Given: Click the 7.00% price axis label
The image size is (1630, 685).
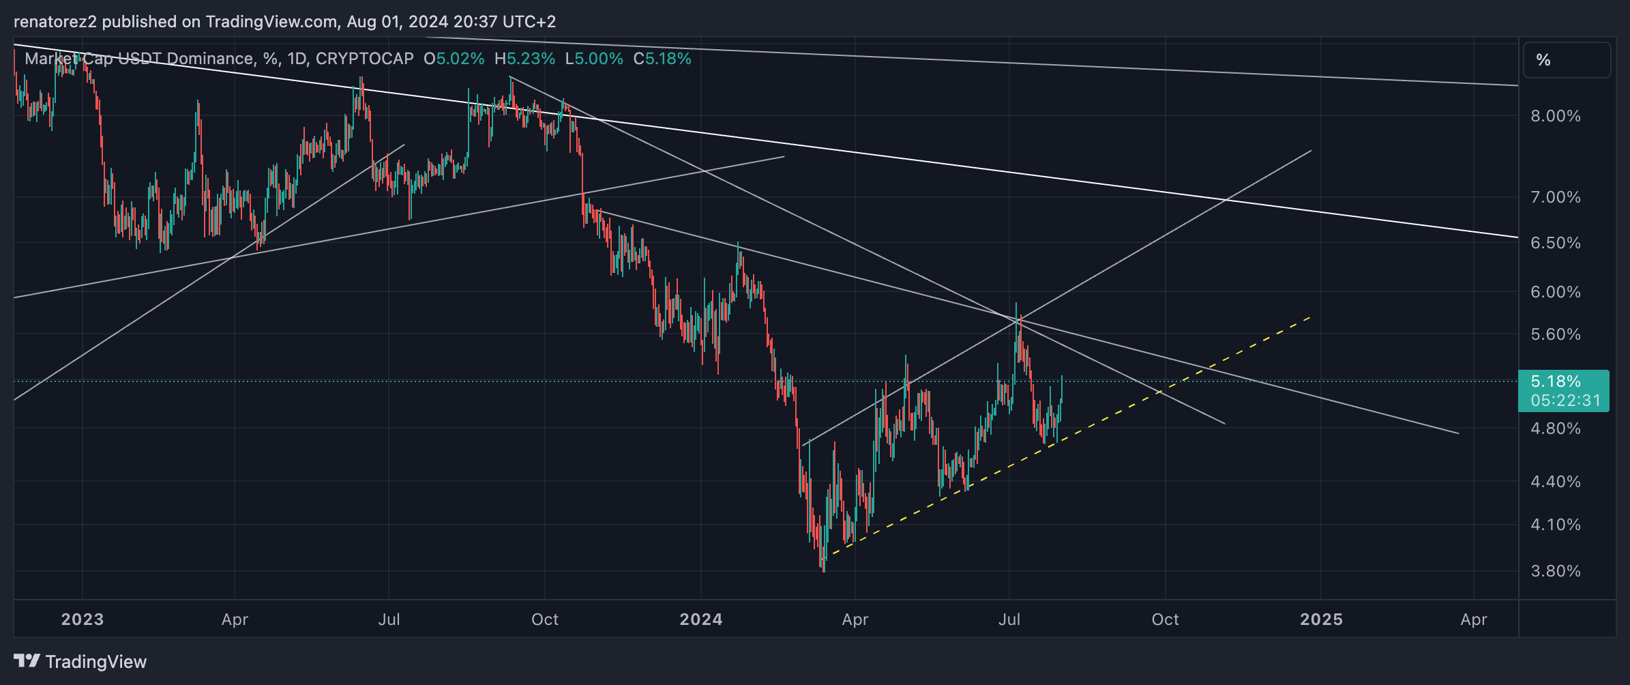Looking at the screenshot, I should [1556, 197].
